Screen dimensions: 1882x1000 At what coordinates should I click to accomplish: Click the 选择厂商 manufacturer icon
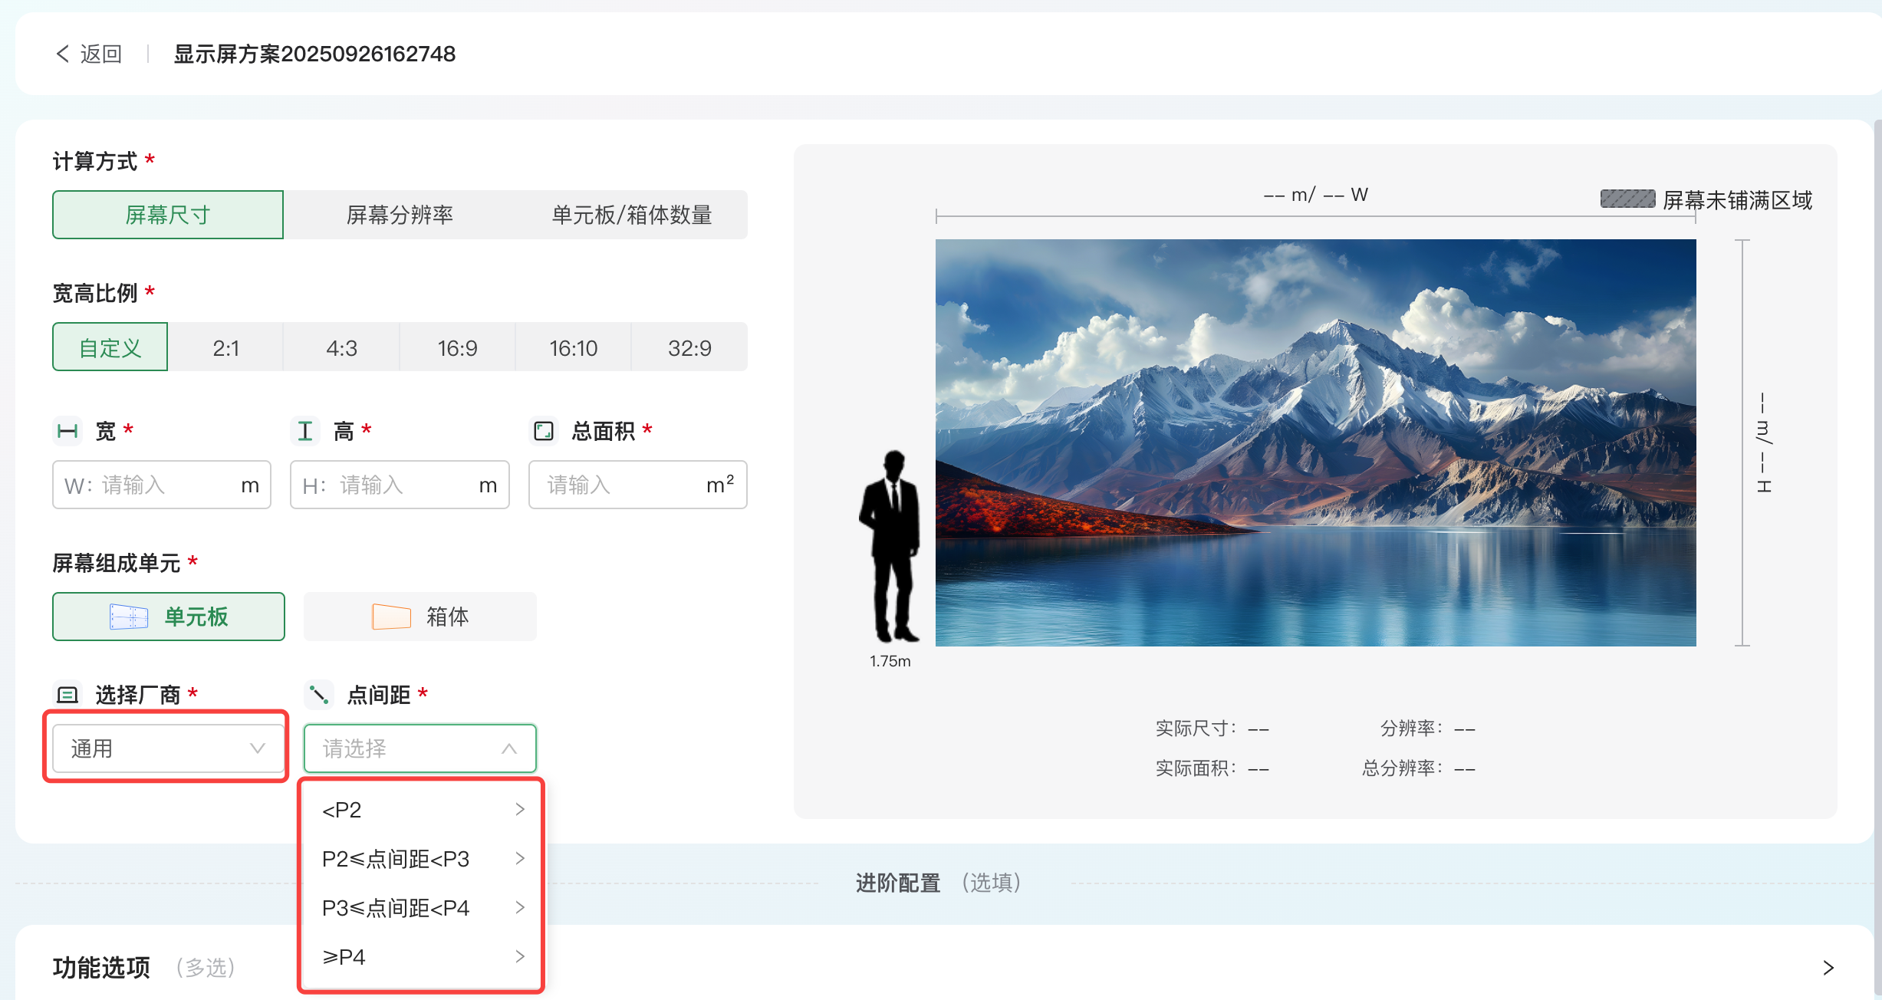click(68, 695)
